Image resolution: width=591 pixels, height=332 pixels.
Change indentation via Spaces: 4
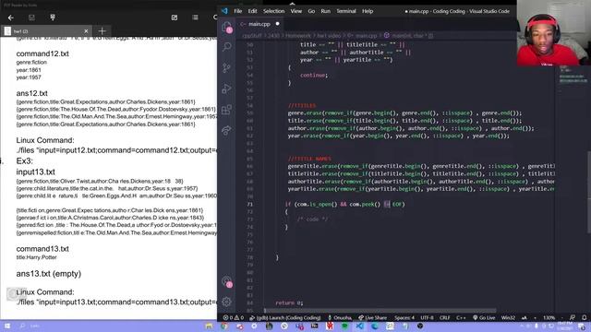coord(404,317)
